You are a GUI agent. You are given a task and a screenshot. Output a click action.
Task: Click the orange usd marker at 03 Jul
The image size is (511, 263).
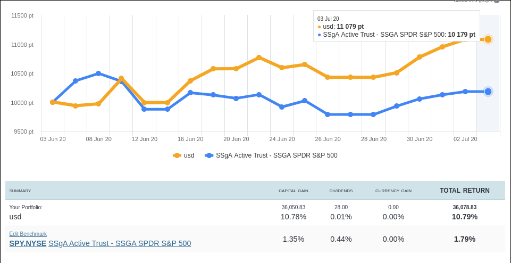coord(488,39)
